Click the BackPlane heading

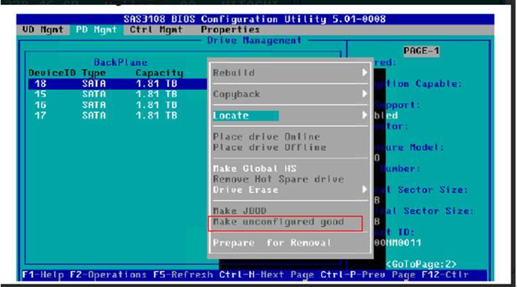(121, 63)
